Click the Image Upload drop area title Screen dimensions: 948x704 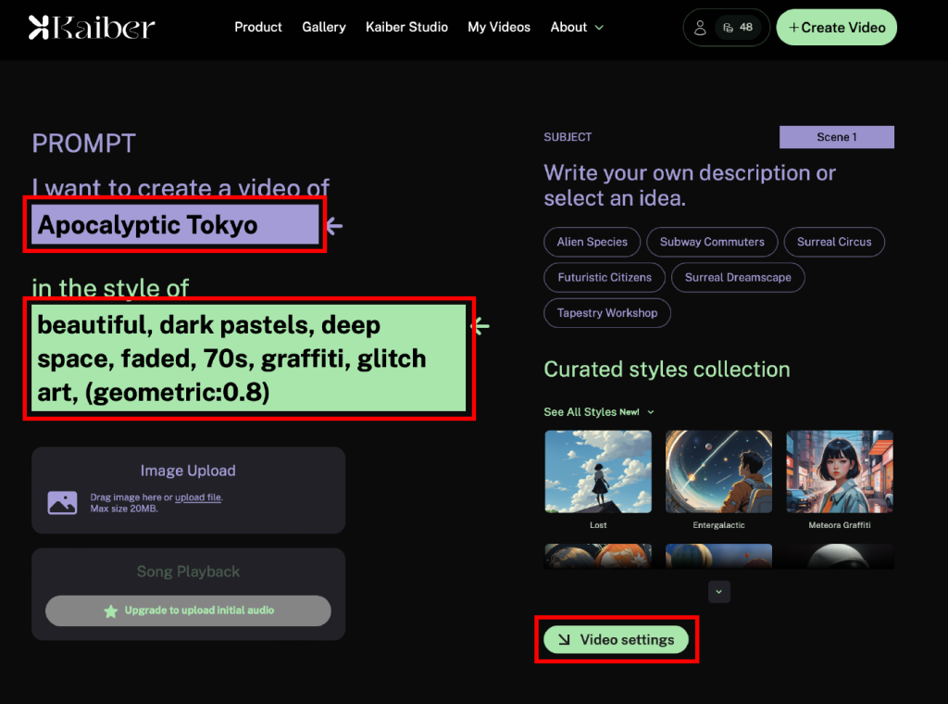point(188,471)
